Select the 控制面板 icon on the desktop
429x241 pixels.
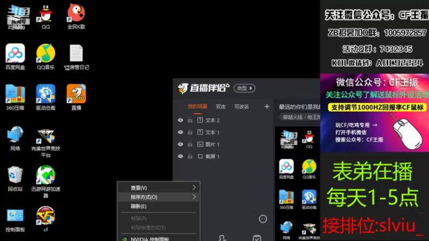tap(15, 220)
